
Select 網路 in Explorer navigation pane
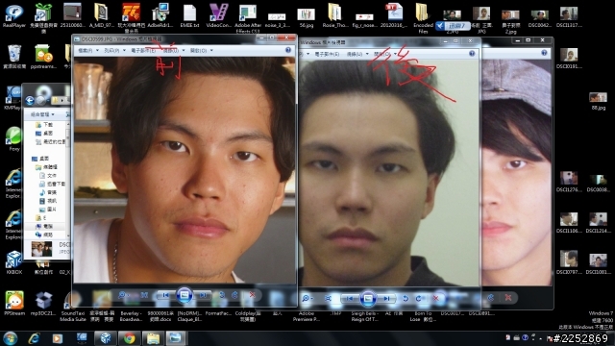[x=44, y=235]
